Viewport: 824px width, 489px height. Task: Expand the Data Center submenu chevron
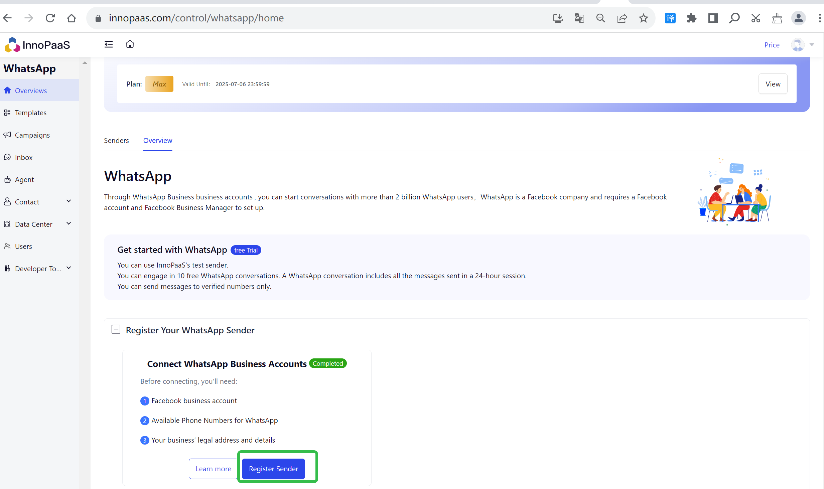(x=68, y=223)
